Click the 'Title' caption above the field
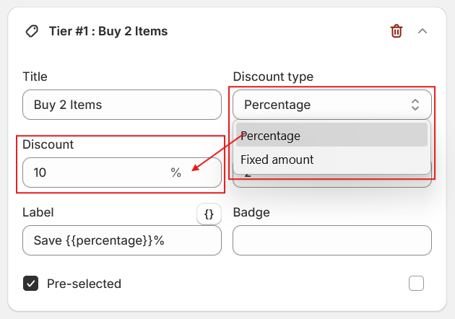This screenshot has width=455, height=319. [35, 77]
